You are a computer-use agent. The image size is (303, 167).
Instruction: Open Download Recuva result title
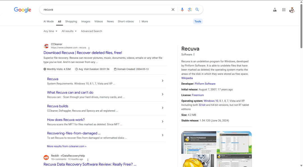(x=83, y=53)
